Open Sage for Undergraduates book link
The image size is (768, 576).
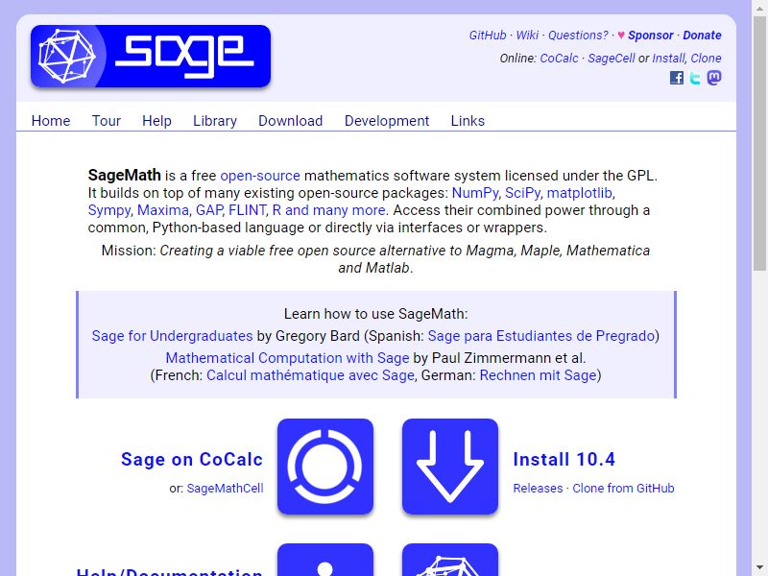point(173,336)
